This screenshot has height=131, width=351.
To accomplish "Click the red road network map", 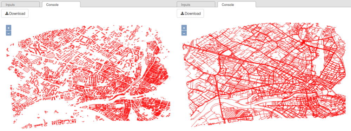I will pos(264,75).
